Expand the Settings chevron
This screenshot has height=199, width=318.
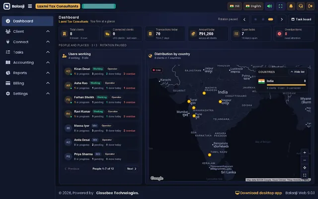click(48, 94)
